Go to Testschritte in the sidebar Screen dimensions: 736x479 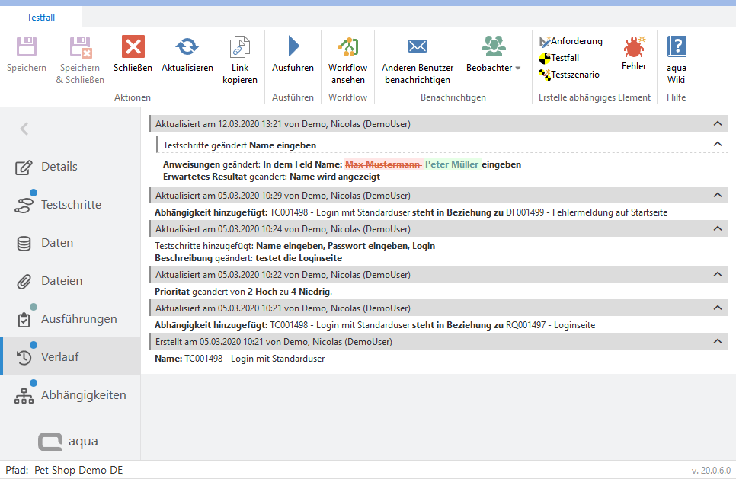pos(70,205)
